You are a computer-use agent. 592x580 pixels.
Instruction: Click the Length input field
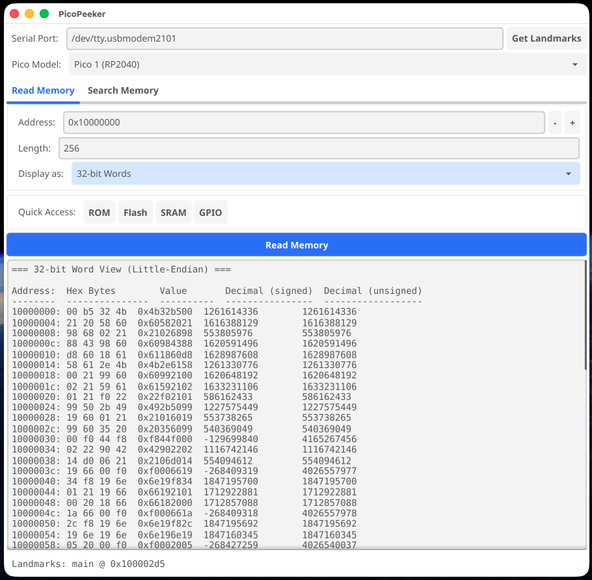[x=319, y=148]
